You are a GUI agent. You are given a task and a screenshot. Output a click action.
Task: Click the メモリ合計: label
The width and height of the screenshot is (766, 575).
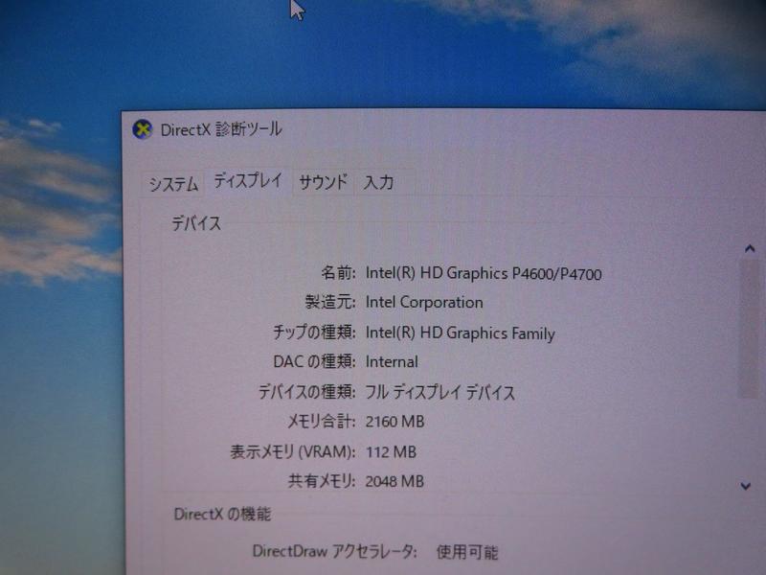(321, 422)
